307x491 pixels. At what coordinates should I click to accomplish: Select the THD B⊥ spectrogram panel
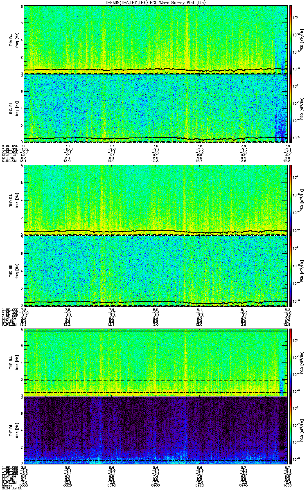pos(156,200)
